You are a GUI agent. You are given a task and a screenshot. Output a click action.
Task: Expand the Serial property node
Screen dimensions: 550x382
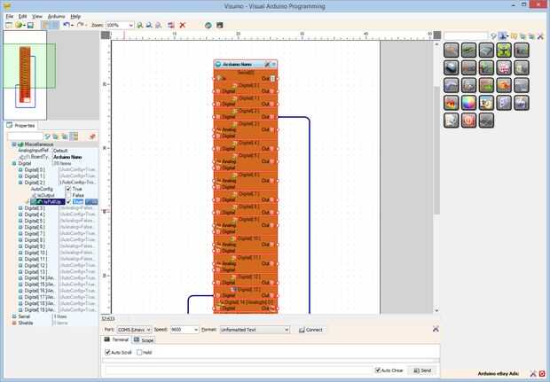pyautogui.click(x=14, y=316)
